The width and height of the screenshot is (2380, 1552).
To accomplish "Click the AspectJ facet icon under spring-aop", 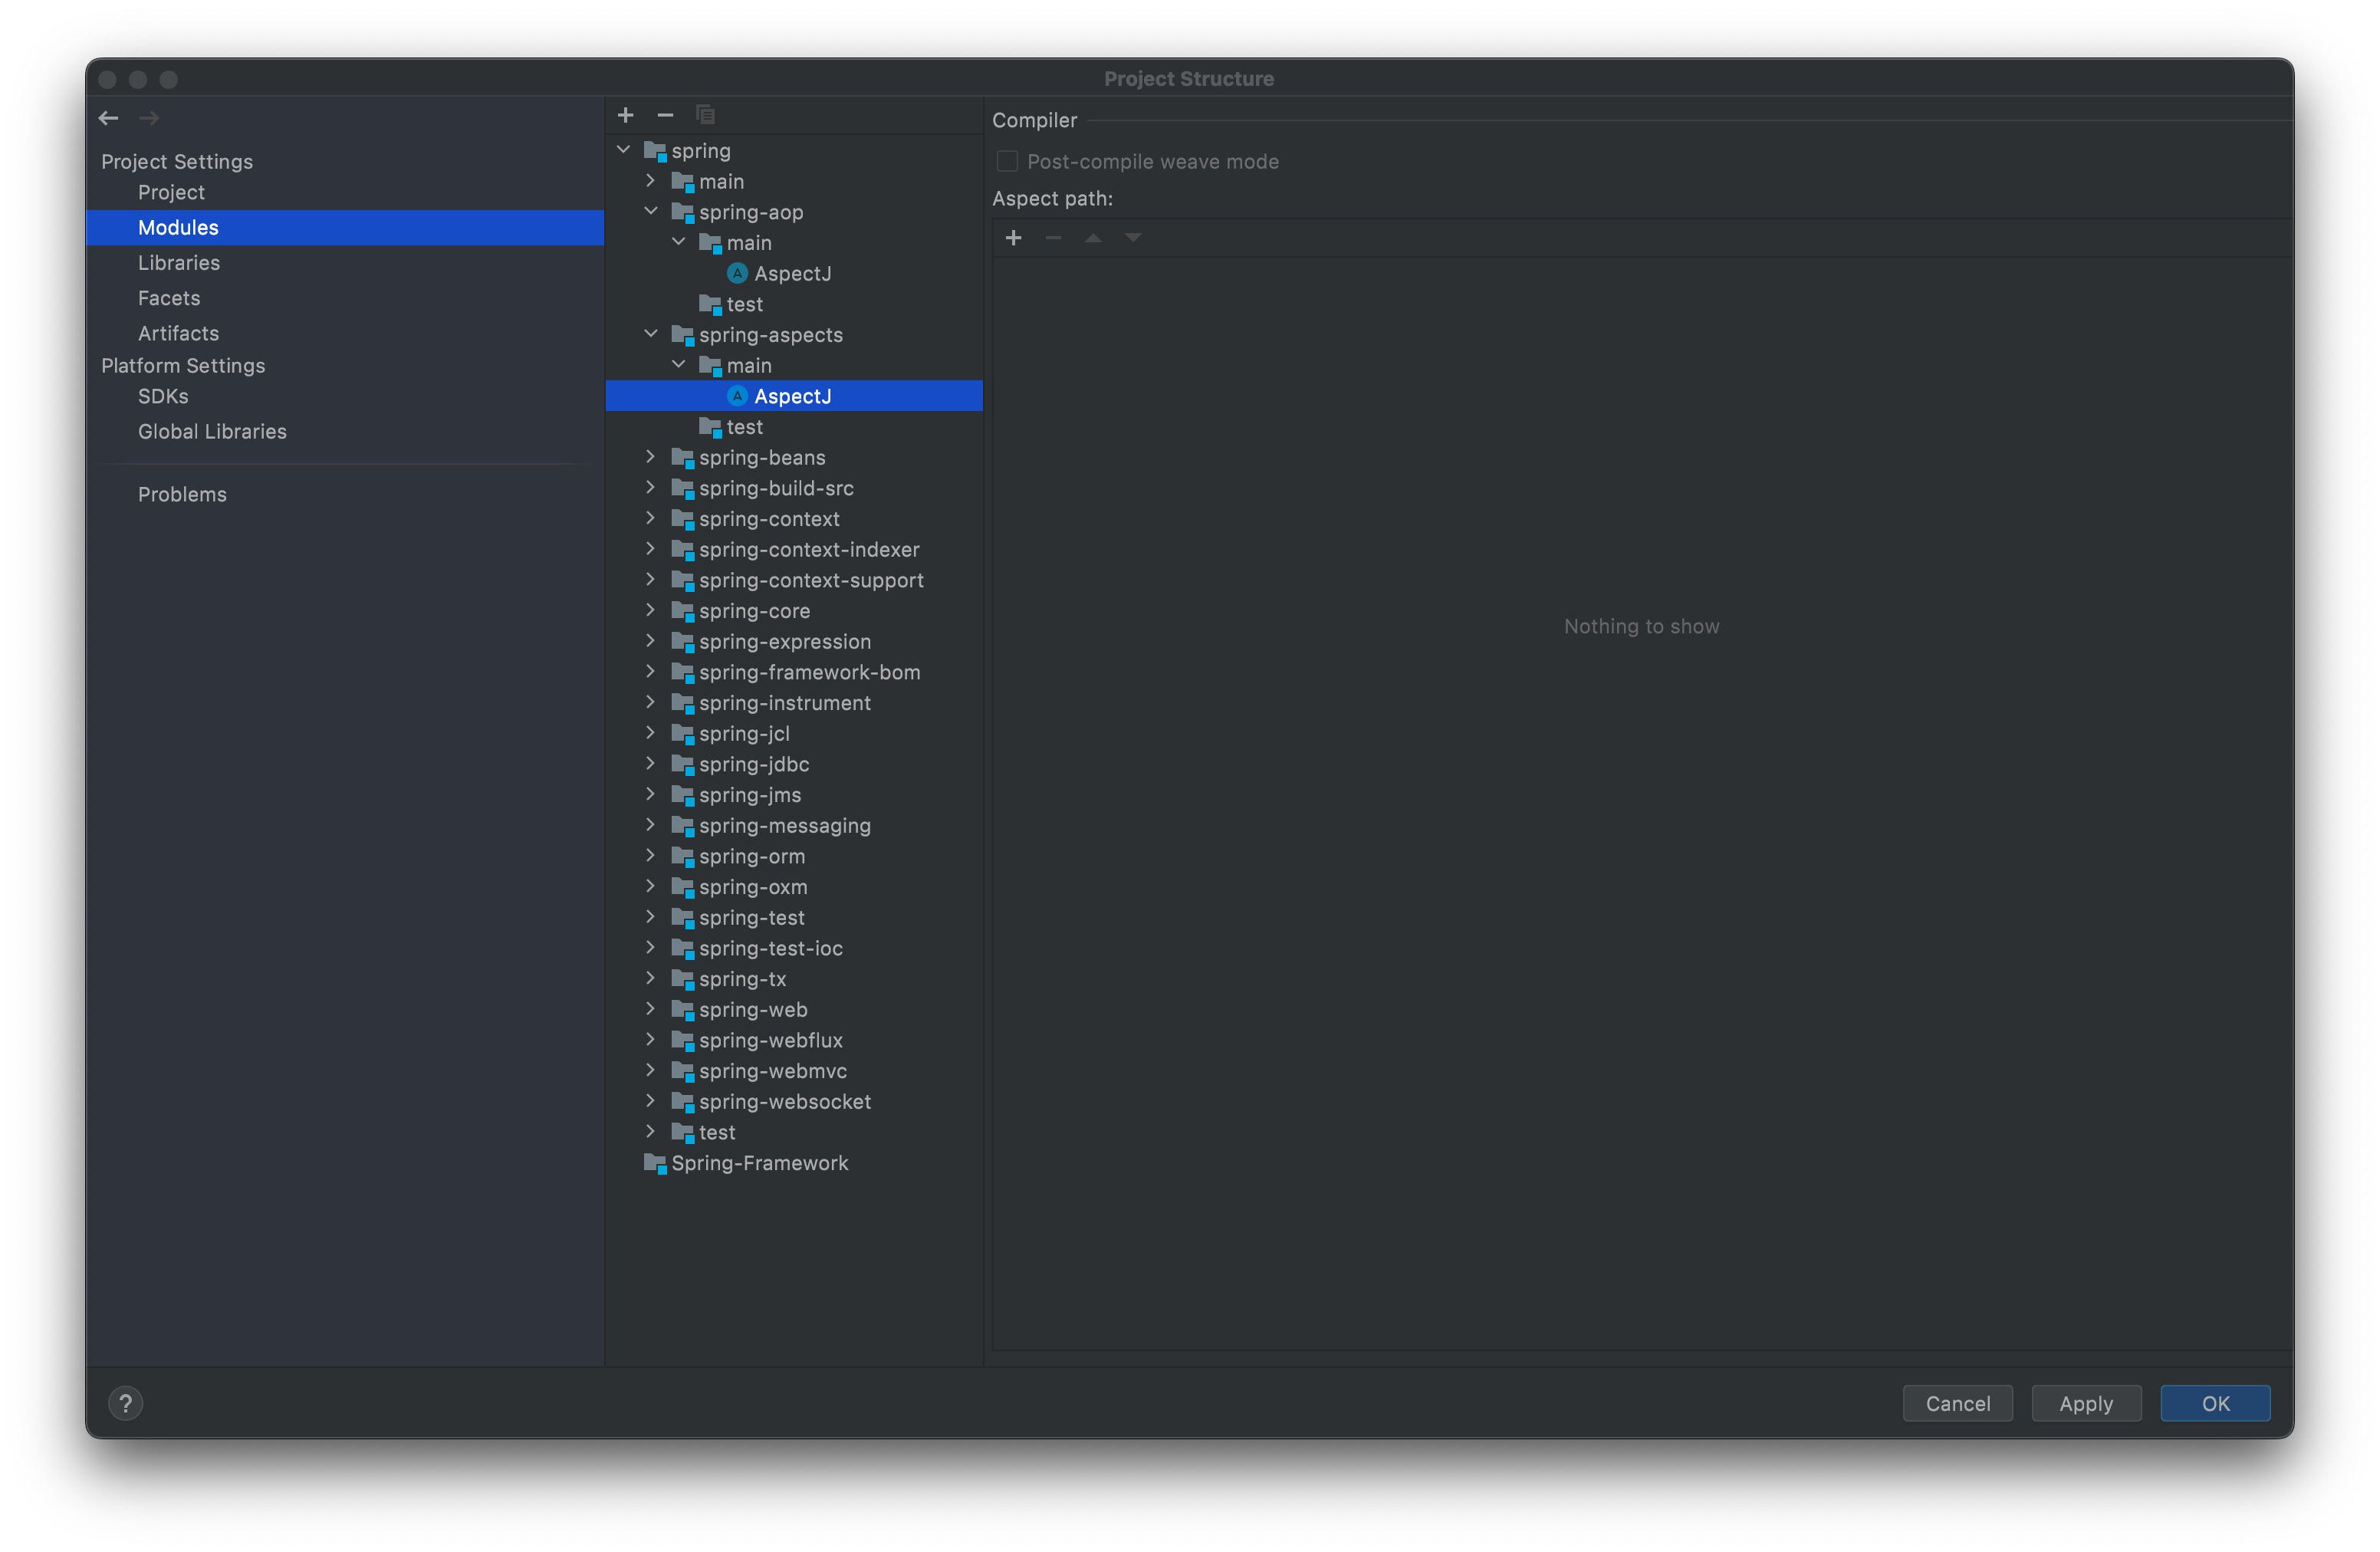I will (x=738, y=273).
